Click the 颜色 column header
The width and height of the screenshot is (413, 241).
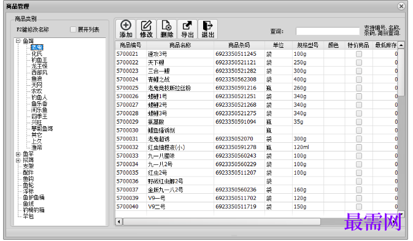pos(333,45)
